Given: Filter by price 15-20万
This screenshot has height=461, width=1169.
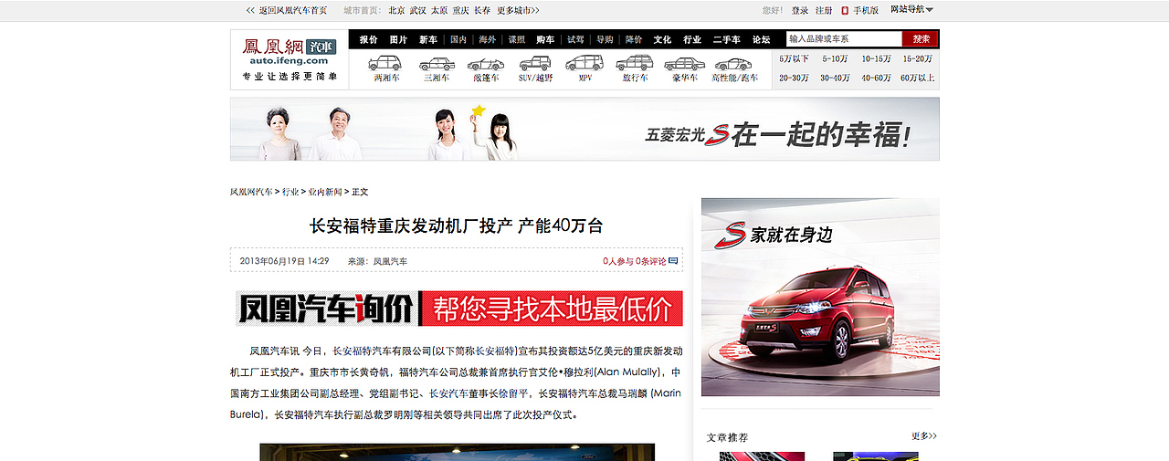Looking at the screenshot, I should pos(918,58).
